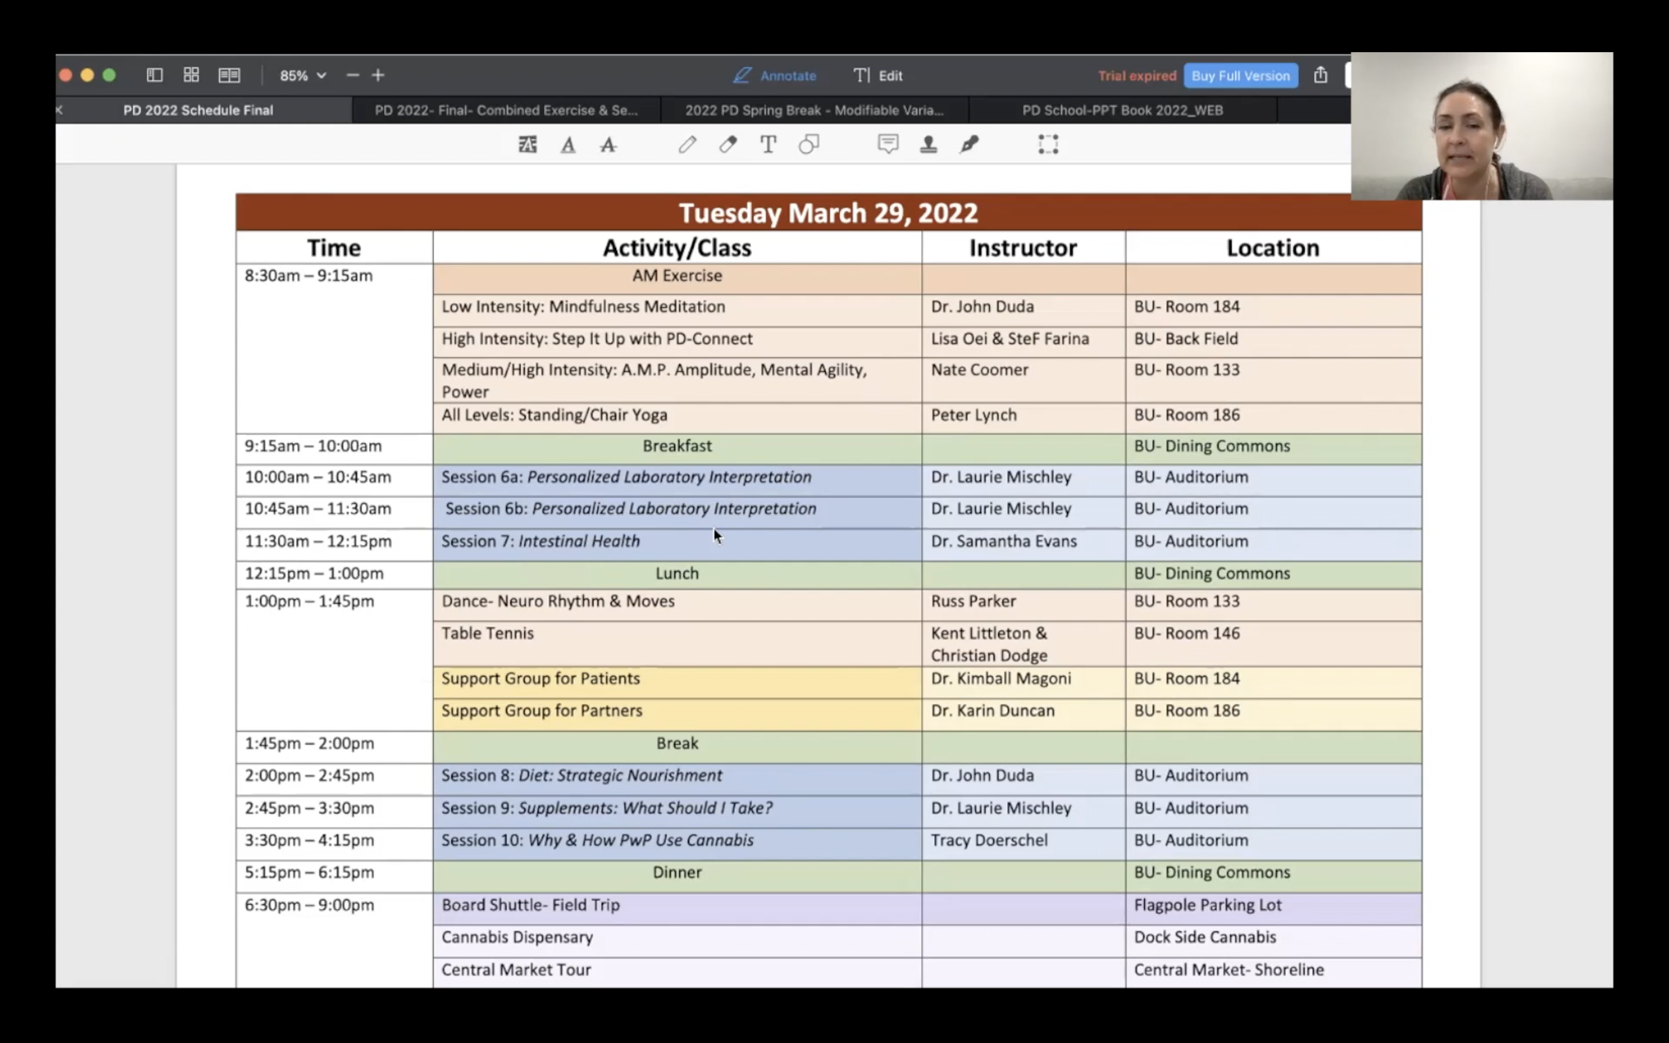This screenshot has width=1669, height=1043.
Task: Select the highlight text tool
Action: [527, 144]
